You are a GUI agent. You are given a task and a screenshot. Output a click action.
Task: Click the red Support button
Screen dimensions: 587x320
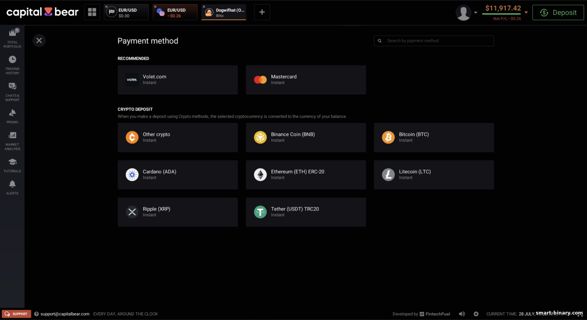tap(16, 314)
